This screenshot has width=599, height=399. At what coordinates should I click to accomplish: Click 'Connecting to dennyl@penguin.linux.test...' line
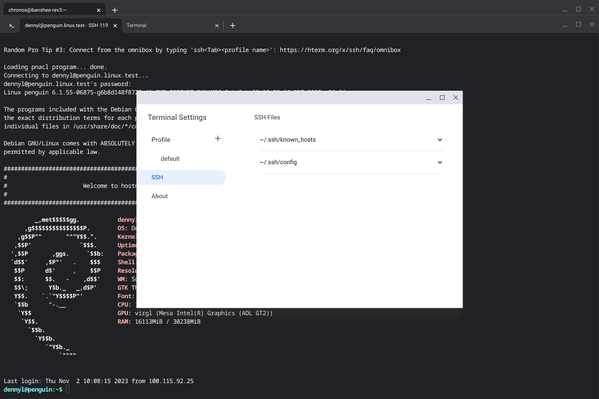tap(76, 75)
